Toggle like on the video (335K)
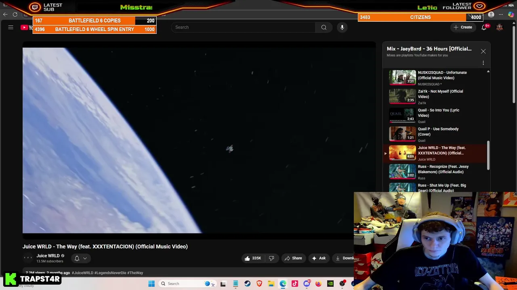 point(253,258)
